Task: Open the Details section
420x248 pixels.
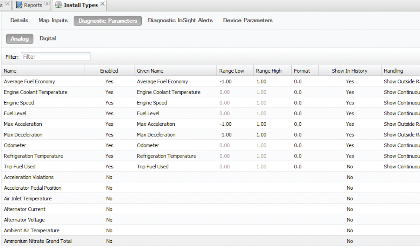Action: [x=19, y=21]
